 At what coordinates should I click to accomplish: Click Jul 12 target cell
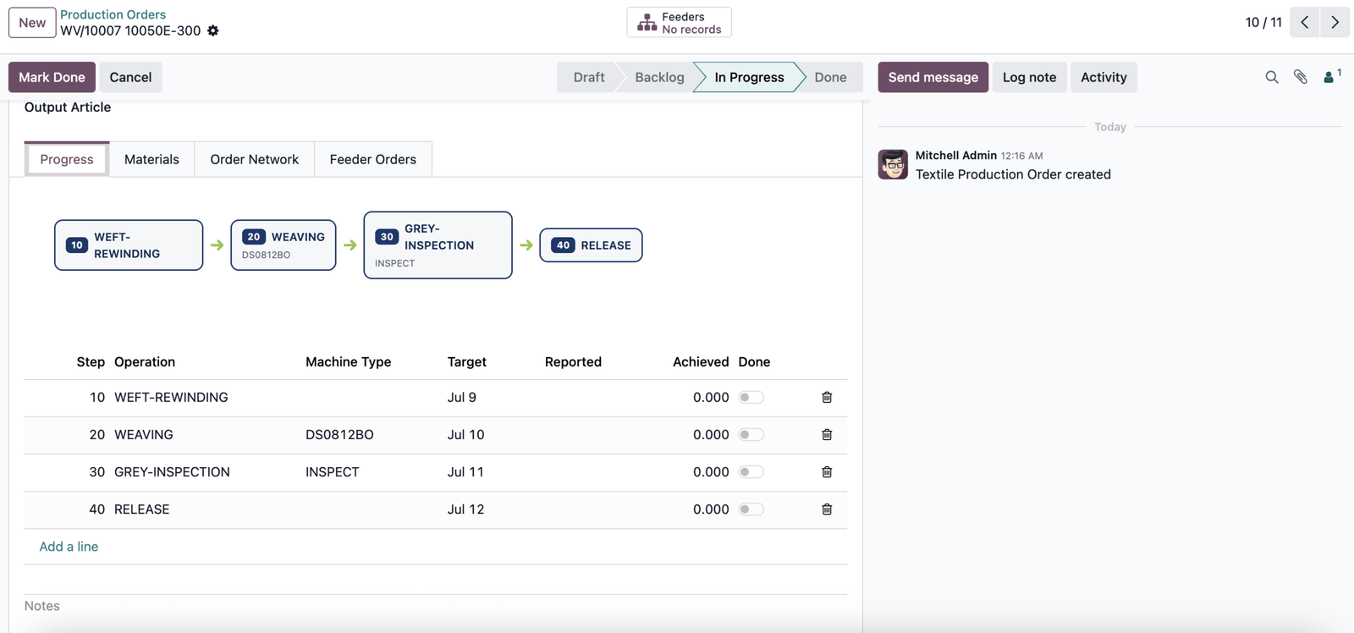click(465, 509)
